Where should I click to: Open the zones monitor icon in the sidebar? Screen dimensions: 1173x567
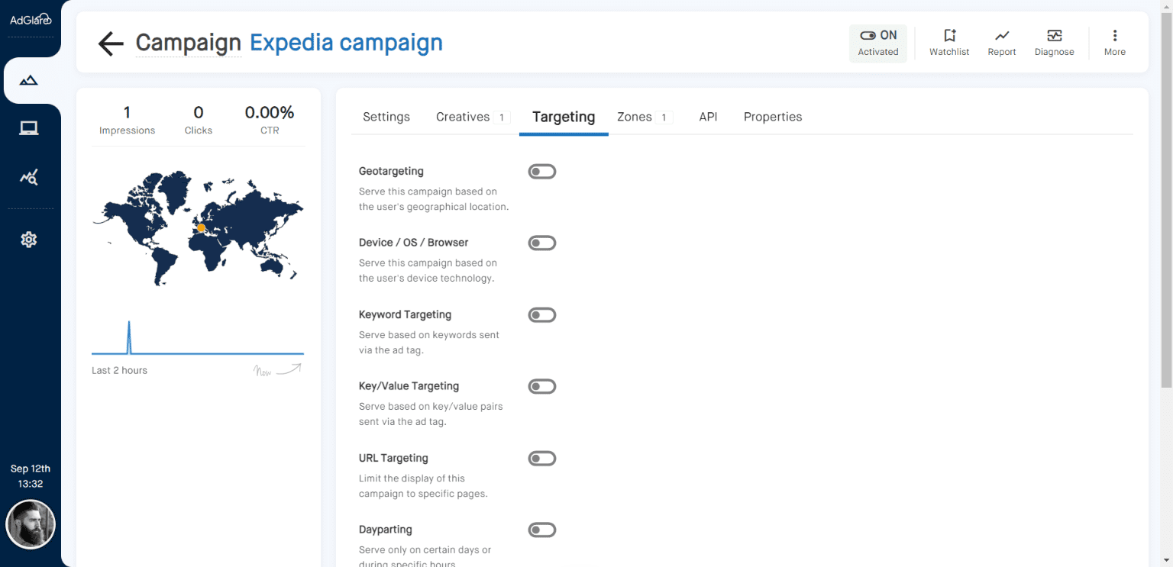[28, 128]
